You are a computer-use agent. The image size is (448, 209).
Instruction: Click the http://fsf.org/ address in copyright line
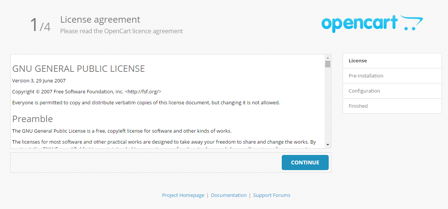pos(143,92)
